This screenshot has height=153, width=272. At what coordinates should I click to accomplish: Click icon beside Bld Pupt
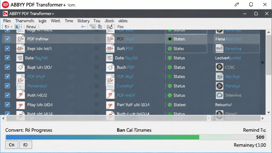pos(219,76)
